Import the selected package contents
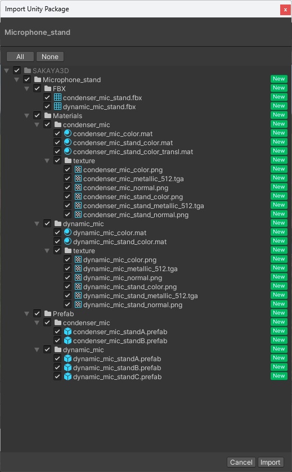This screenshot has width=292, height=472. [x=270, y=462]
